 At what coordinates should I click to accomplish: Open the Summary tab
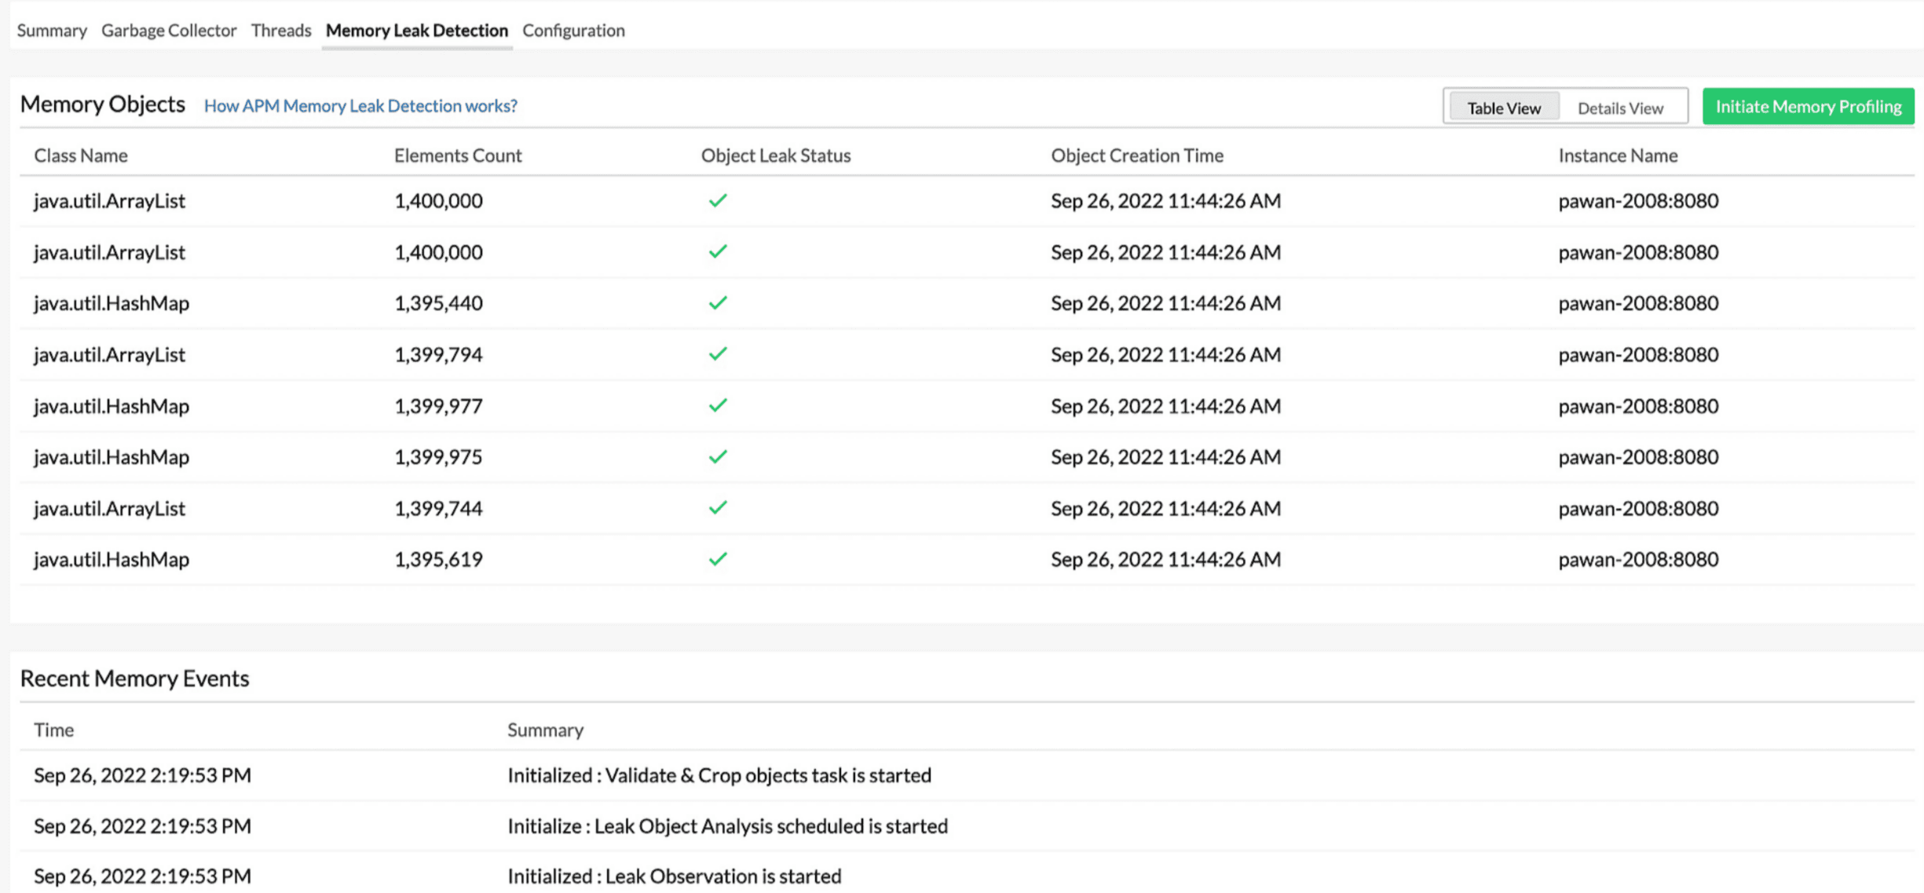(x=52, y=31)
